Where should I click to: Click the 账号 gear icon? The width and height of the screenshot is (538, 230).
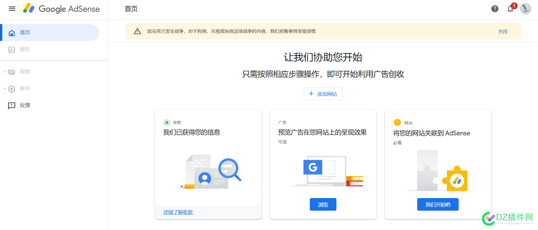[x=11, y=89]
